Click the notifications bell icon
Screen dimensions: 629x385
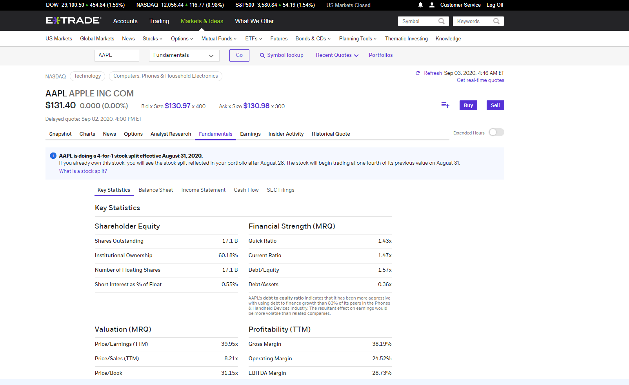pos(420,5)
